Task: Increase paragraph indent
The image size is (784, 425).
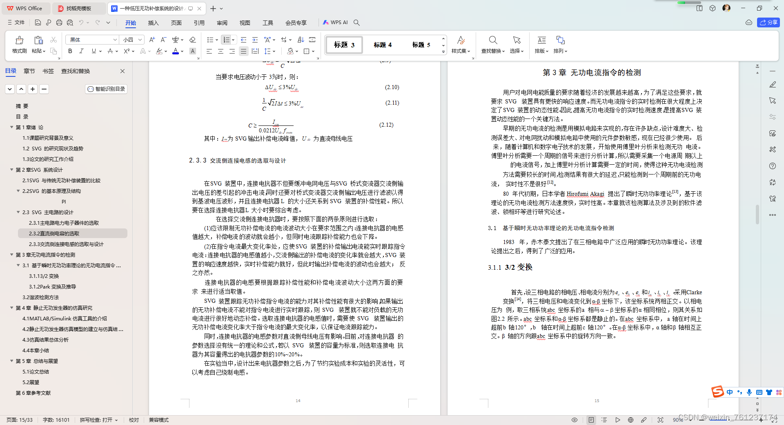Action: coord(255,40)
